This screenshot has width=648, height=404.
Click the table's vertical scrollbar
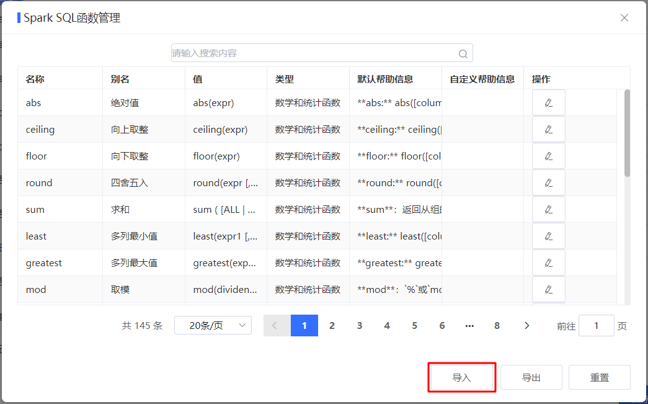click(627, 133)
